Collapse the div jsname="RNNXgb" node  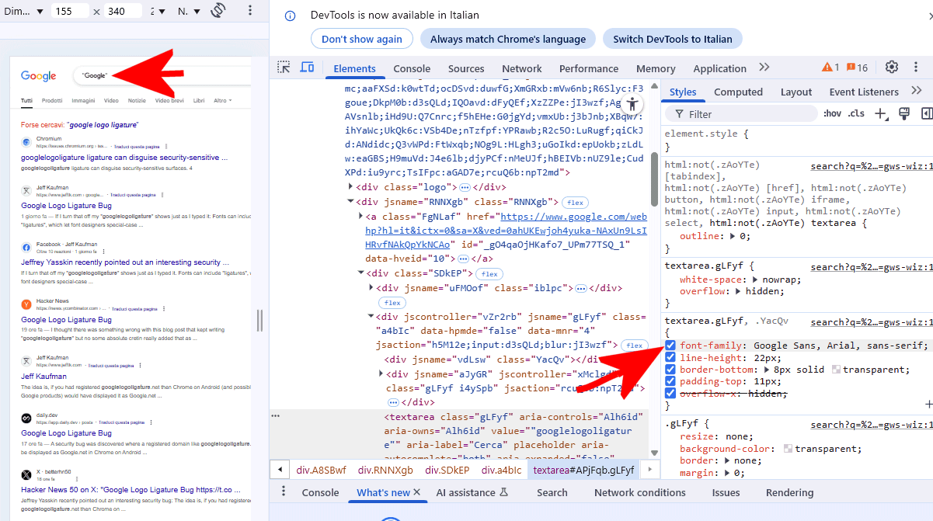click(x=350, y=202)
